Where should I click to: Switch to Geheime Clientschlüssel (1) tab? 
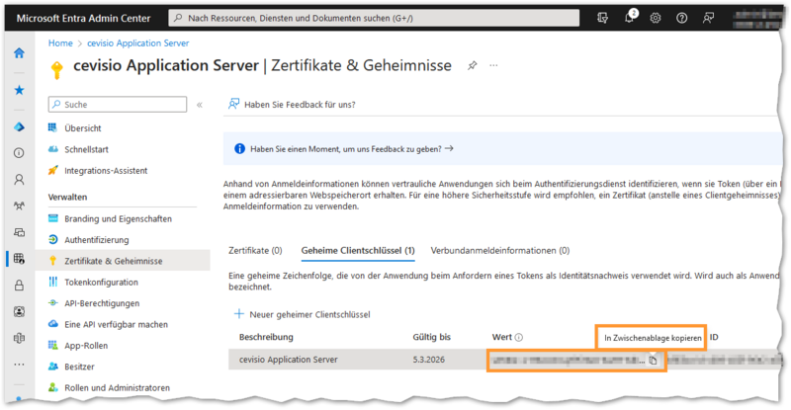click(x=358, y=251)
